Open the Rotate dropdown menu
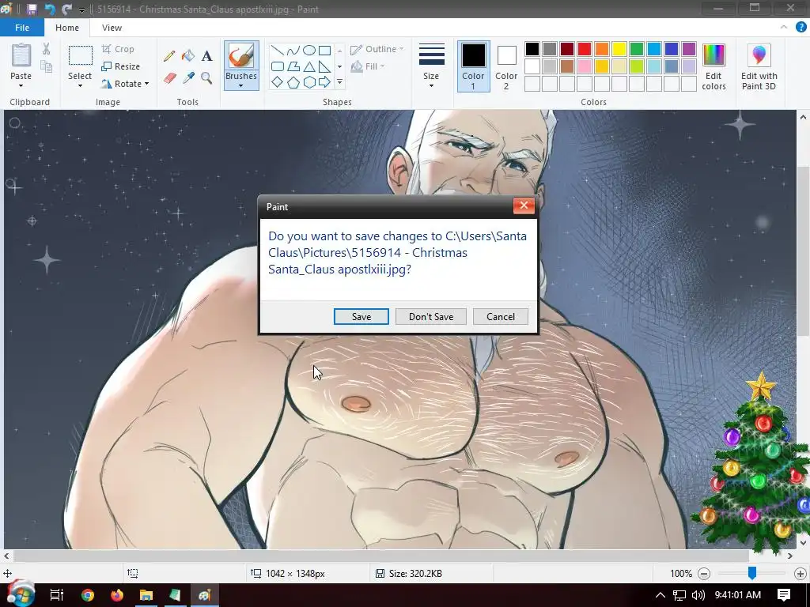The image size is (810, 607). click(x=125, y=84)
